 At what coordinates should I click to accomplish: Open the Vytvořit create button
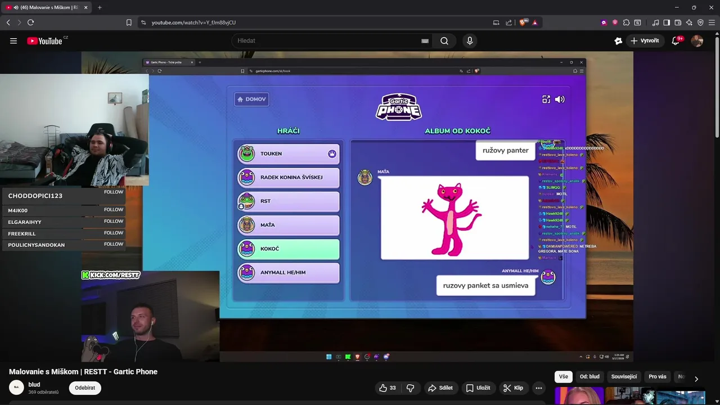coord(645,40)
